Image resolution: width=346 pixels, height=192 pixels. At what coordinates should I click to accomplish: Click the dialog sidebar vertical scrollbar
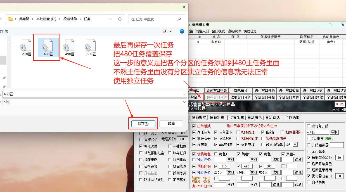(x=9, y=45)
